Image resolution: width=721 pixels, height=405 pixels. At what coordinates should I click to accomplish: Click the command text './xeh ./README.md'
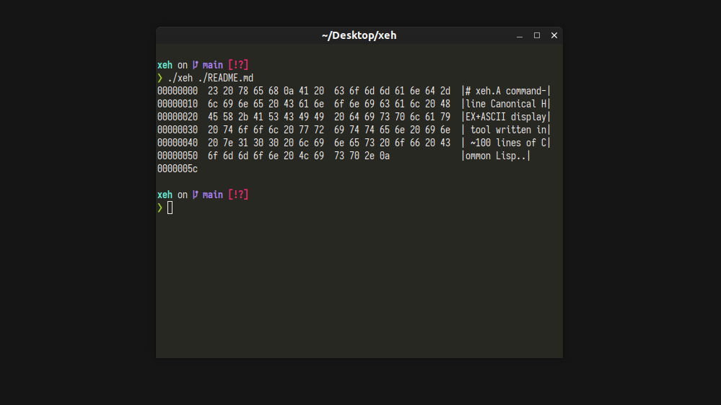[x=211, y=78]
